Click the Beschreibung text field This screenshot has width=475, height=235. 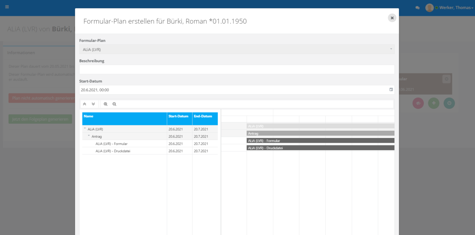click(237, 70)
